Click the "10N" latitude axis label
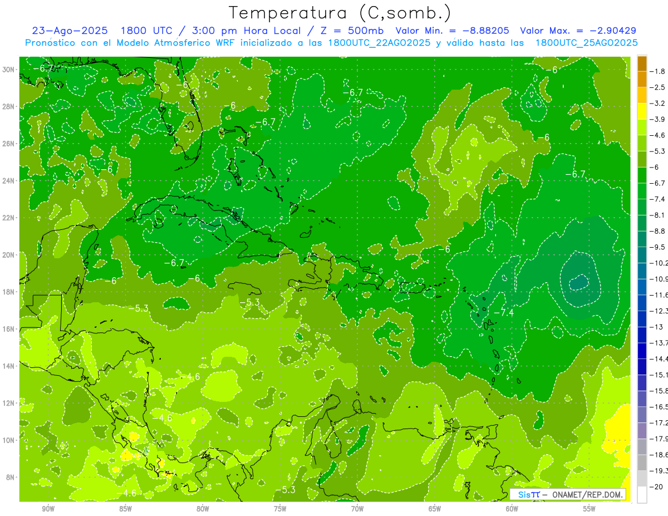Viewport: 668px width, 516px height. tap(8, 440)
